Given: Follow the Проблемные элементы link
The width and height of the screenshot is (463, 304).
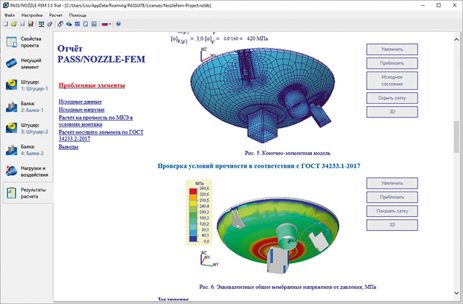Looking at the screenshot, I should (x=92, y=85).
